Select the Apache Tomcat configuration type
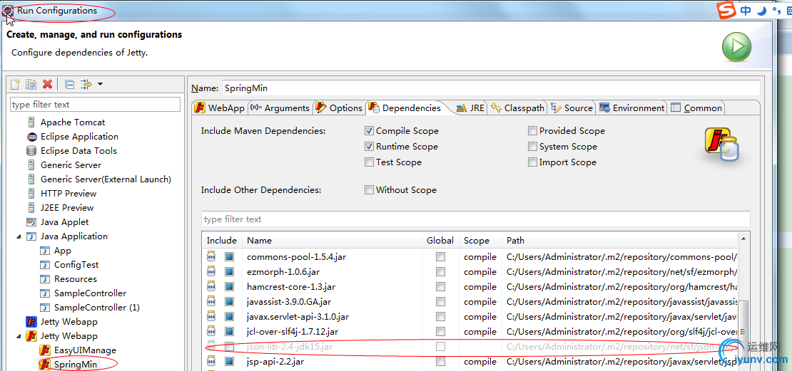This screenshot has height=371, width=792. pos(73,122)
